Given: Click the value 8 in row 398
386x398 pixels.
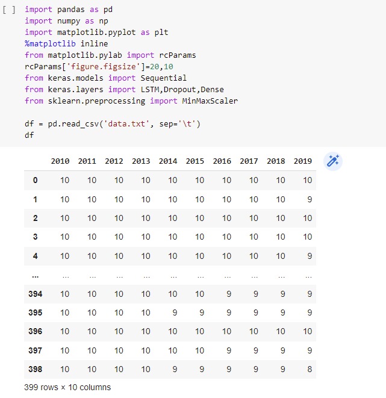Looking at the screenshot, I should click(310, 369).
